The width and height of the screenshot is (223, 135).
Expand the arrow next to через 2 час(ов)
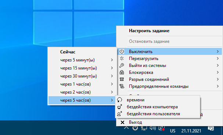click(x=112, y=92)
